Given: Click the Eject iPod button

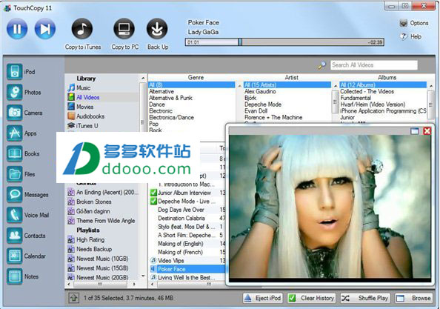Looking at the screenshot, I should (263, 298).
